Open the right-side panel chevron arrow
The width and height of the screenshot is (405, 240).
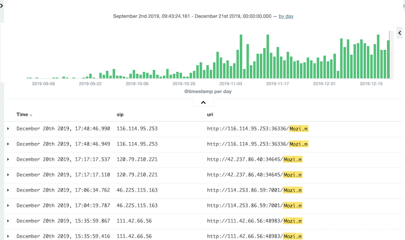point(399,32)
